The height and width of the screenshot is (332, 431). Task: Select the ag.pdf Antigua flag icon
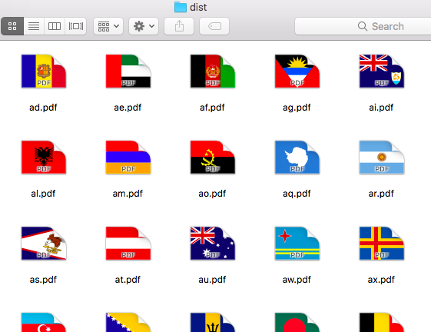pyautogui.click(x=297, y=71)
